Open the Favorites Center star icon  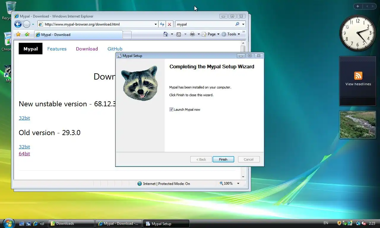pos(18,34)
